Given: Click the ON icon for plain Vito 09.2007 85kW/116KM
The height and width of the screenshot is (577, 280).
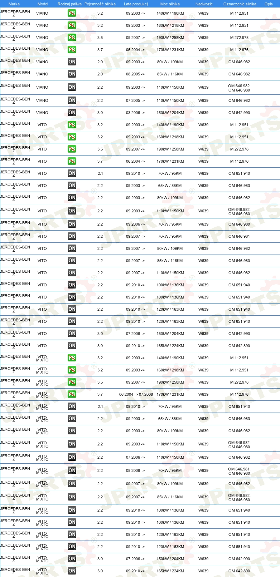Looking at the screenshot, I should point(72,261).
